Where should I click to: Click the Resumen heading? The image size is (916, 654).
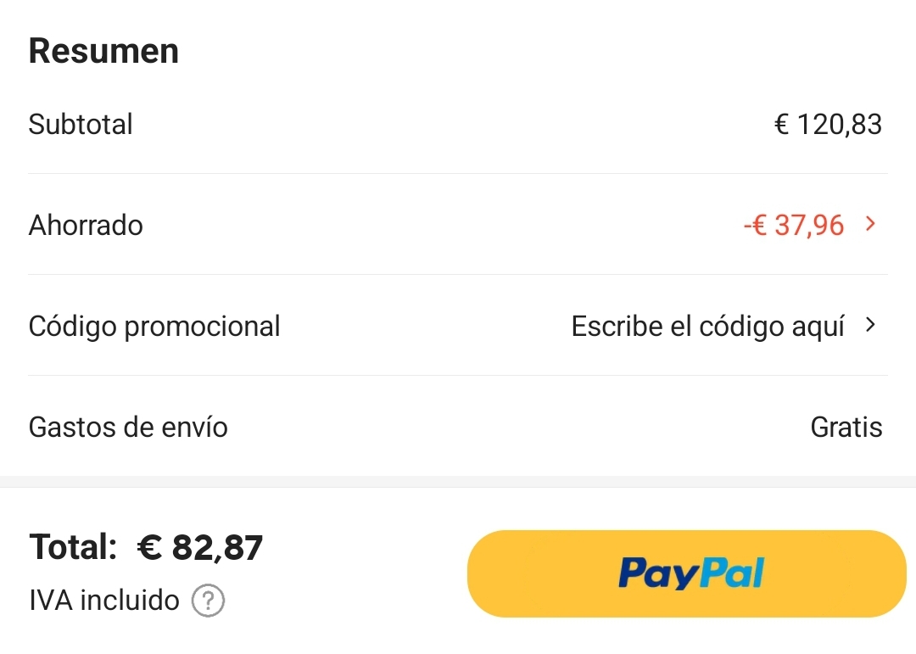(103, 52)
